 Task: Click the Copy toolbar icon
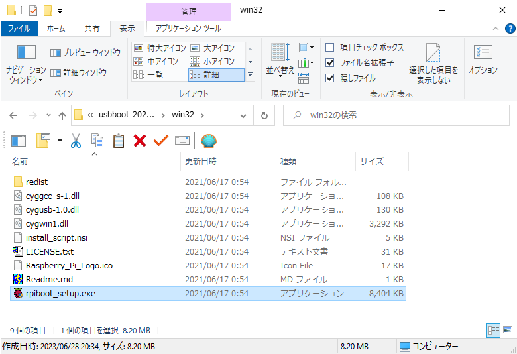(97, 141)
